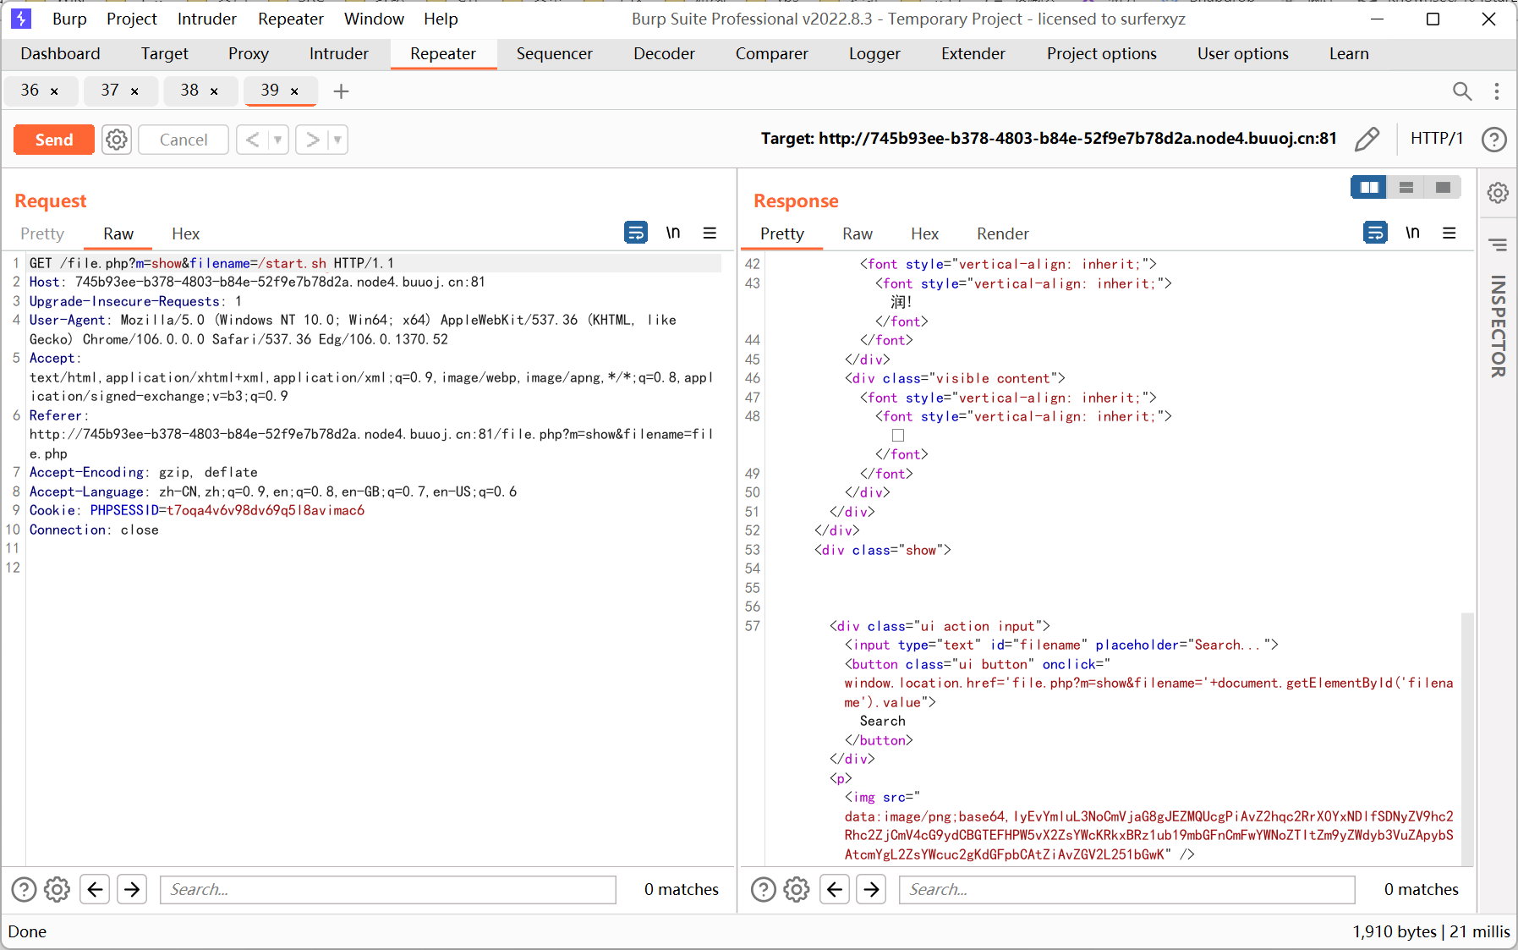Expand the INSPECTOR side panel label
The width and height of the screenshot is (1518, 950).
pyautogui.click(x=1498, y=326)
